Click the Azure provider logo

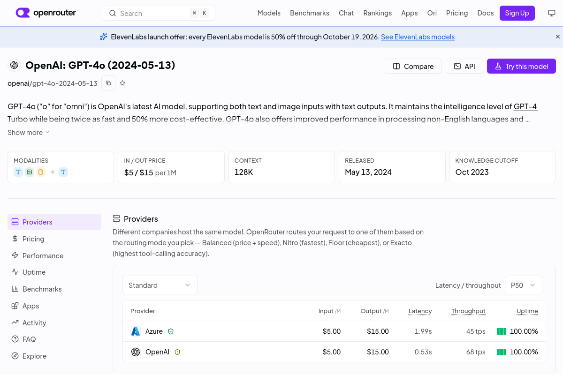[x=136, y=331]
